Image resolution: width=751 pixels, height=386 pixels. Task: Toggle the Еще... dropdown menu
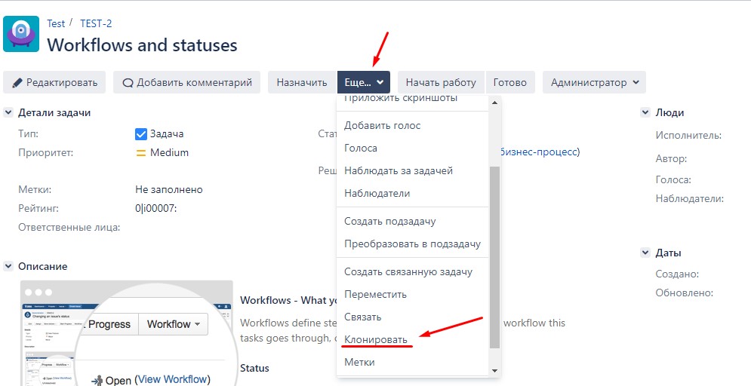click(x=364, y=82)
